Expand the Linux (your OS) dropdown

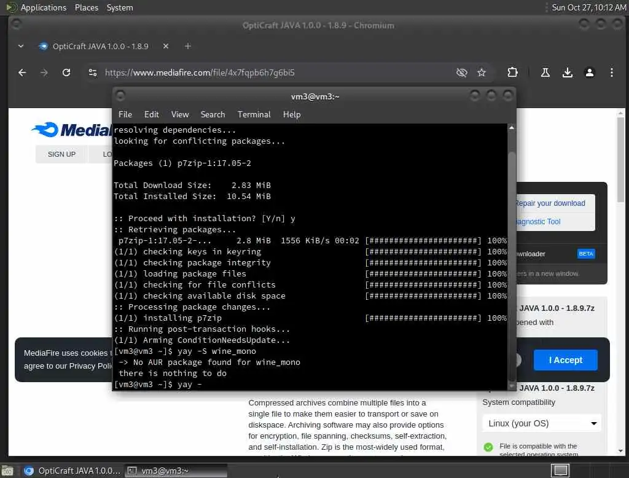[x=542, y=423]
